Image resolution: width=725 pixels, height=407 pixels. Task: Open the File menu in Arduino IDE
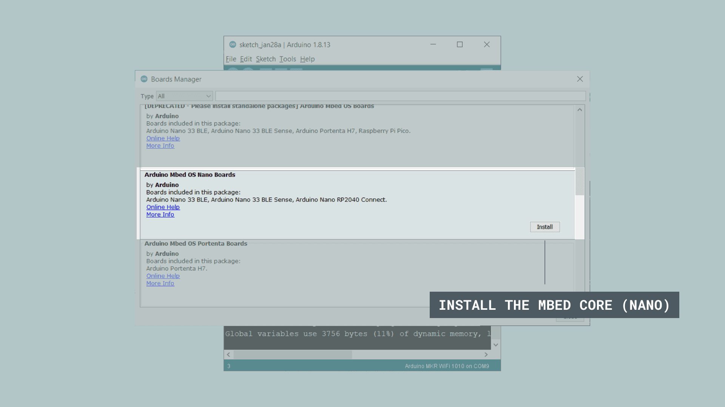coord(231,59)
